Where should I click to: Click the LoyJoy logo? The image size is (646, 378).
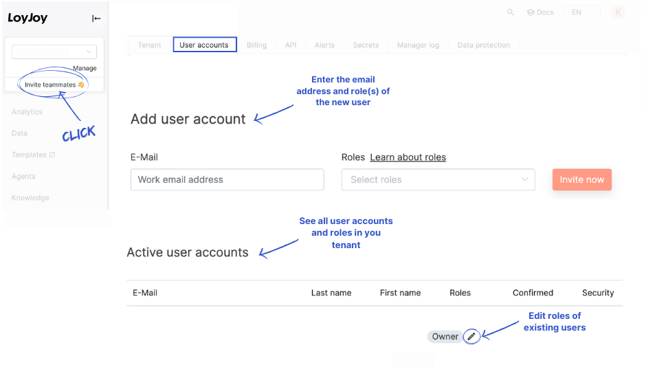[x=27, y=19]
